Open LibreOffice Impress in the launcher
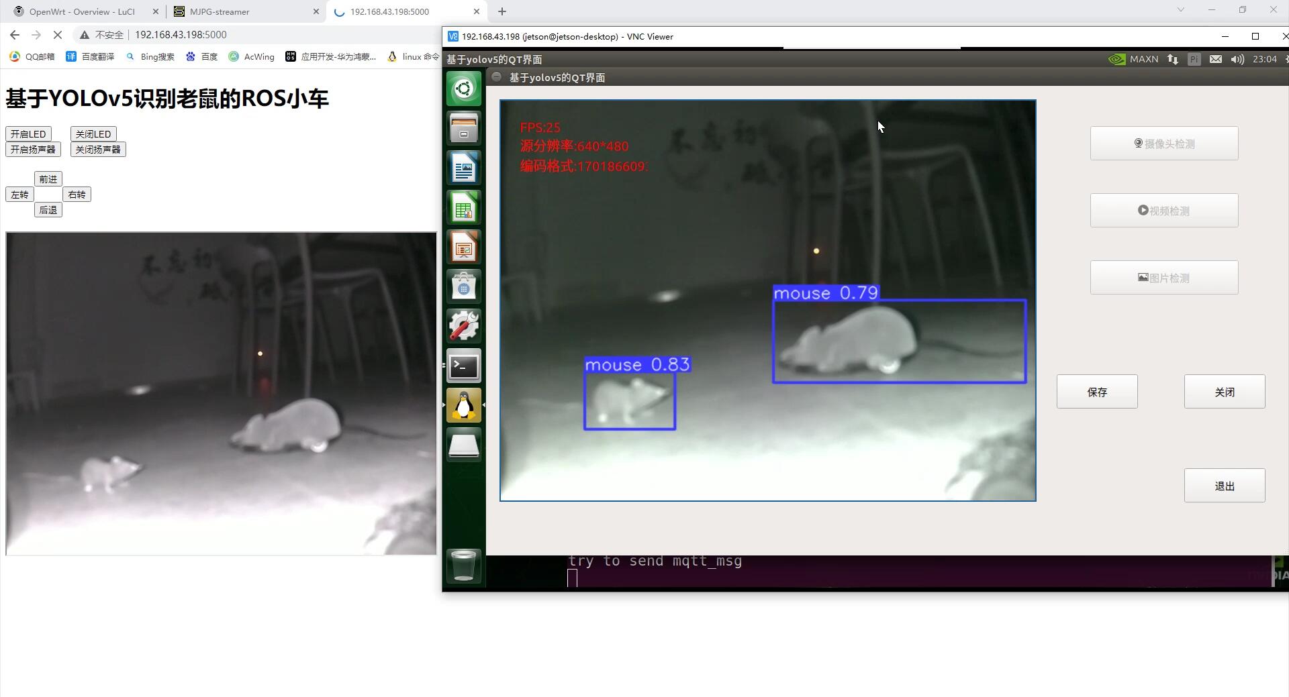The height and width of the screenshot is (697, 1289). 463,248
